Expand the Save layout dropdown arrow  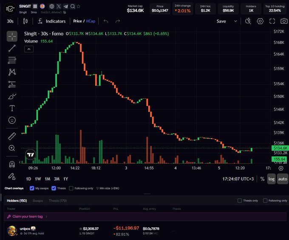(235, 21)
